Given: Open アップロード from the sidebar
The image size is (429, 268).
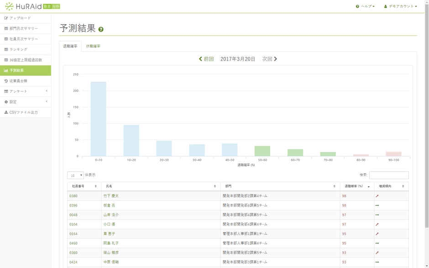Looking at the screenshot, I should click(x=20, y=18).
